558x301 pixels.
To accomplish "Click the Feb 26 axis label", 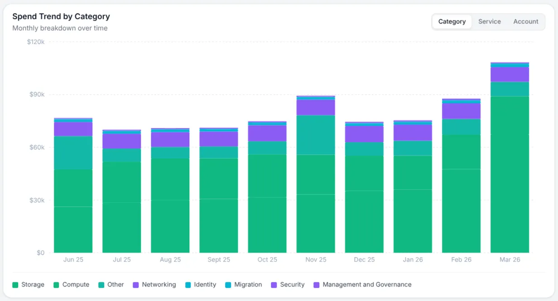I will [461, 260].
